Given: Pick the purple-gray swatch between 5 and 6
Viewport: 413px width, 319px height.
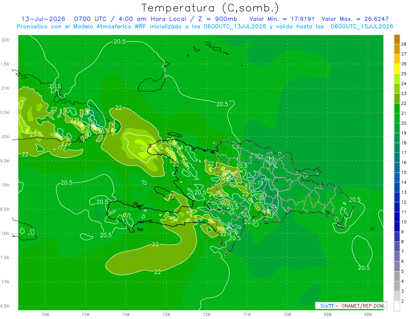Looking at the screenshot, I should [397, 267].
